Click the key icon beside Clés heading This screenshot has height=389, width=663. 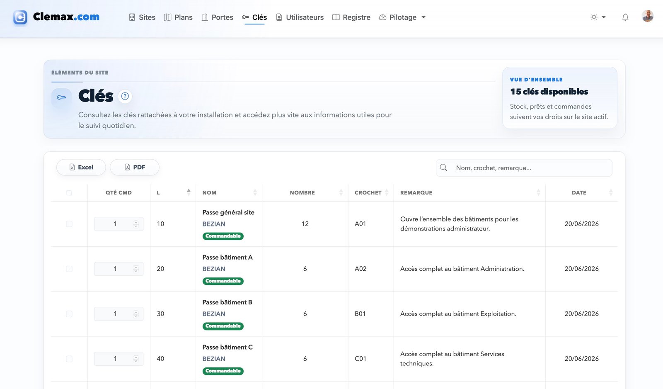[61, 97]
